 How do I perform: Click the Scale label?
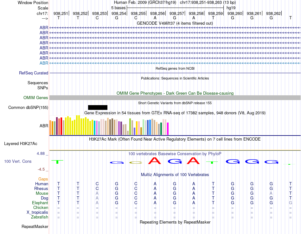(43, 8)
